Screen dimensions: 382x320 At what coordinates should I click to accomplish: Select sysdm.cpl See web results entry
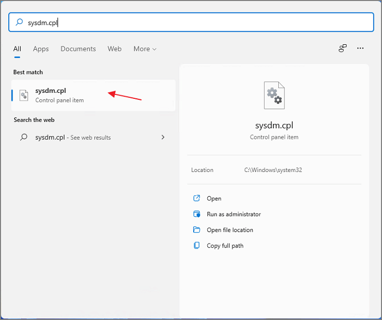pyautogui.click(x=73, y=138)
